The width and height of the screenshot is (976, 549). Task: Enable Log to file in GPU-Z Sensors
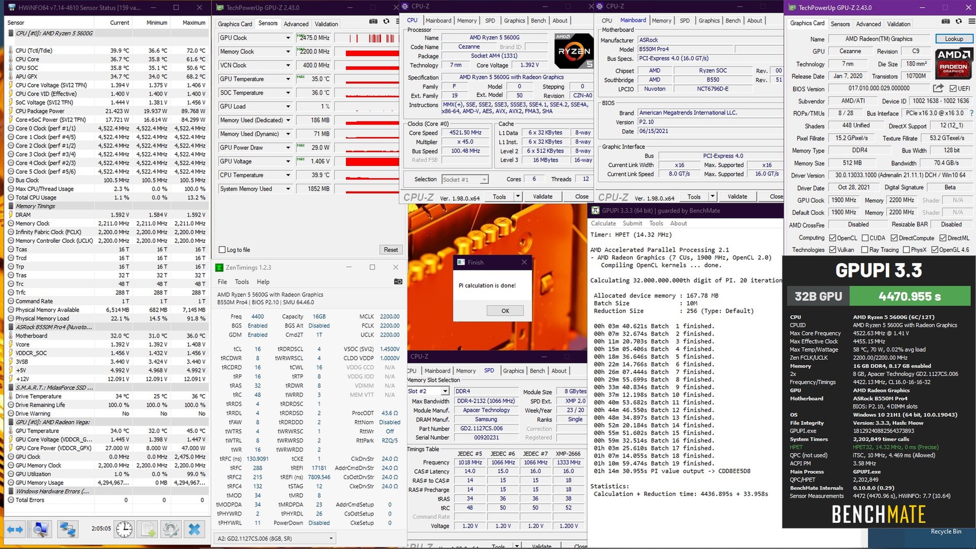click(222, 250)
